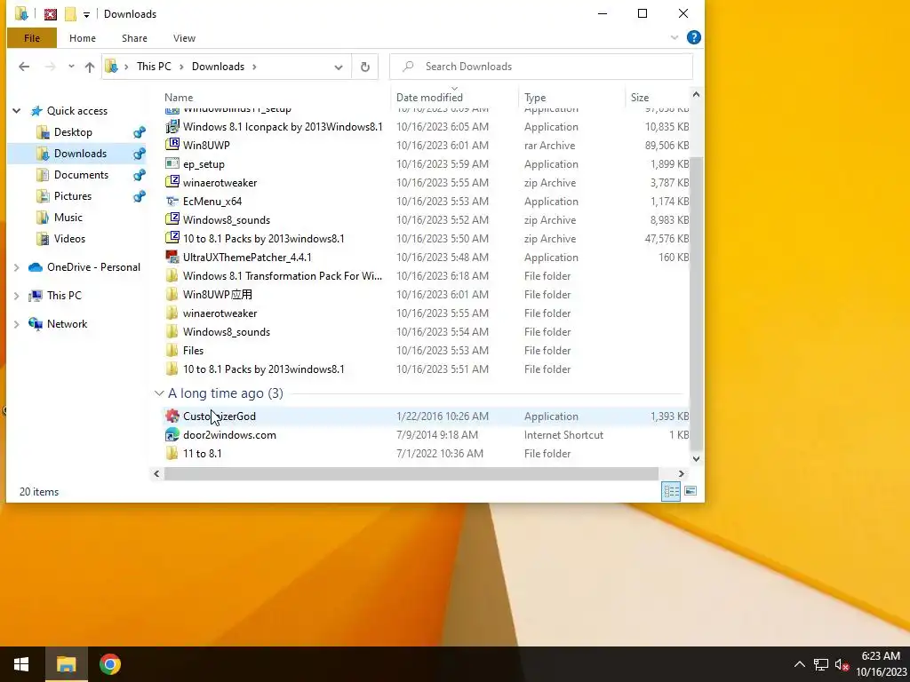Go up one folder level
910x682 pixels.
[90, 67]
